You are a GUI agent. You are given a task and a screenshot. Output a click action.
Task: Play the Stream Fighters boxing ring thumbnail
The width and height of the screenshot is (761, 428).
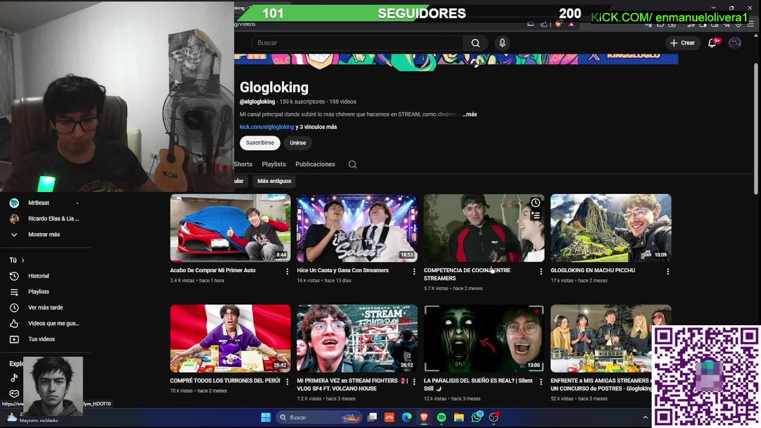pyautogui.click(x=357, y=338)
